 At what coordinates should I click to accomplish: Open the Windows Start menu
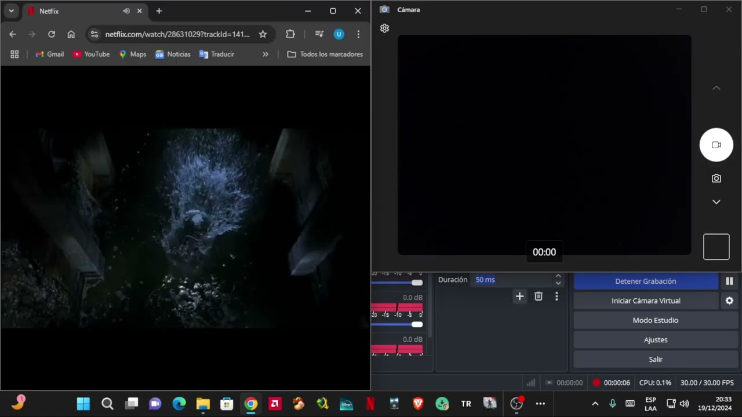tap(83, 404)
